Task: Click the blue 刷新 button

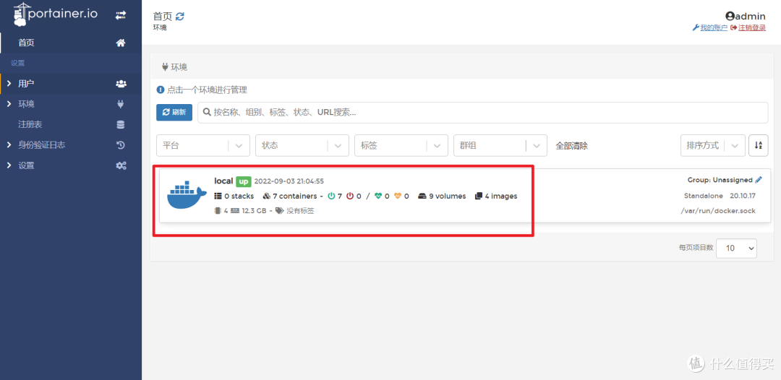Action: coord(174,113)
